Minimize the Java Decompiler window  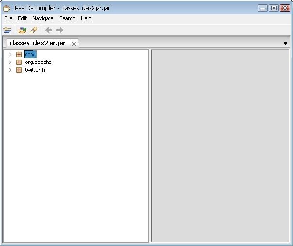tap(262, 8)
